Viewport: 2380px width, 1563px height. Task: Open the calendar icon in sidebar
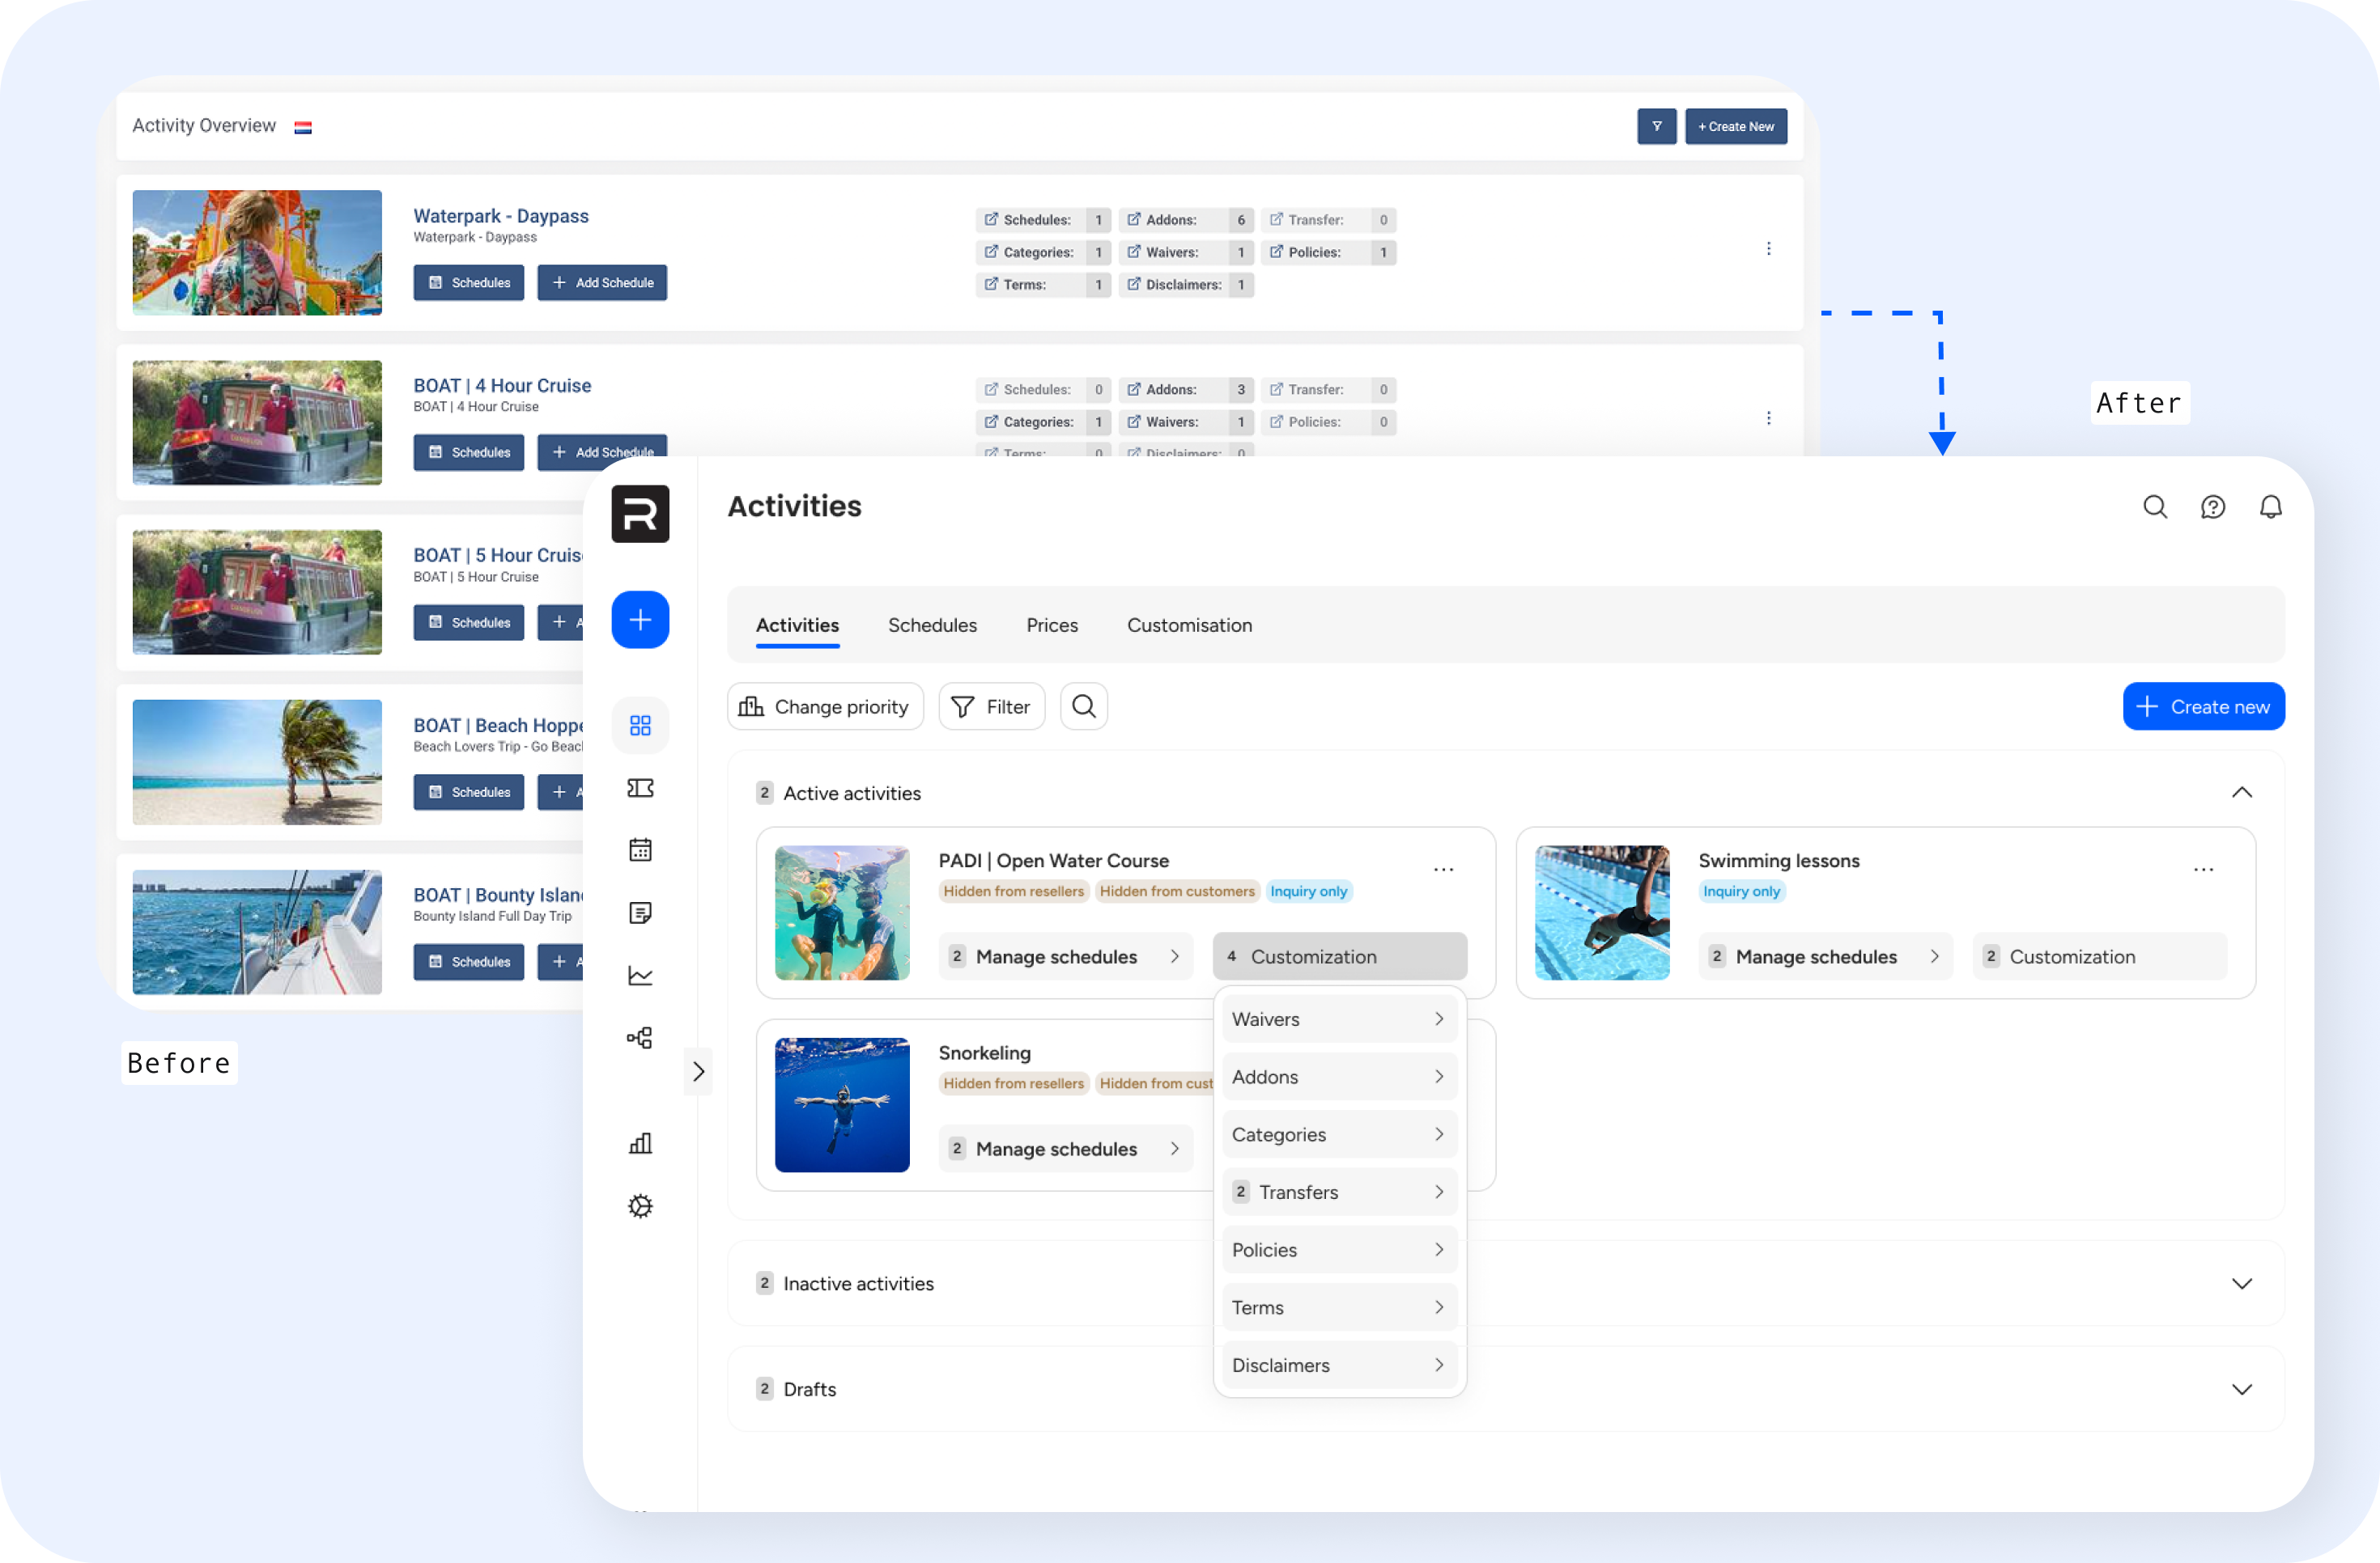pyautogui.click(x=640, y=850)
